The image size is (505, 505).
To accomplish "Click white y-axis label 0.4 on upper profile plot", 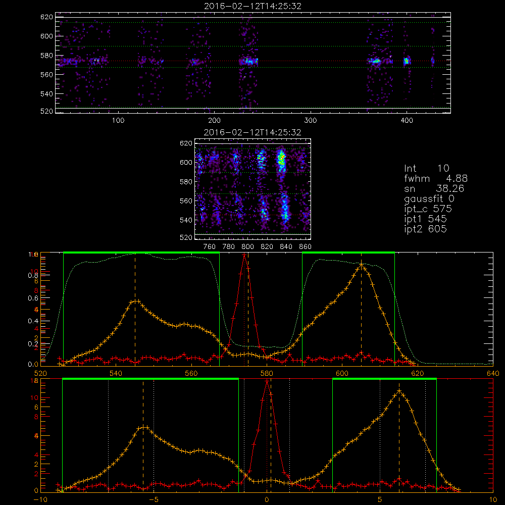I will point(33,321).
